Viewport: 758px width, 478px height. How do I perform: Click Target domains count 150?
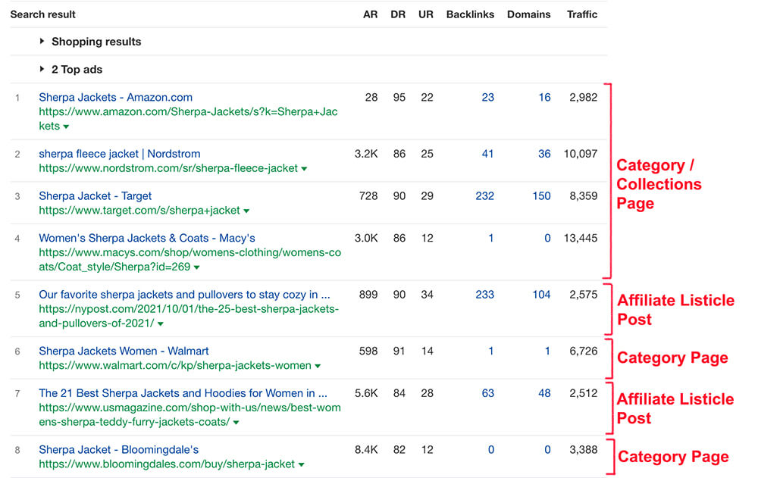pyautogui.click(x=541, y=195)
